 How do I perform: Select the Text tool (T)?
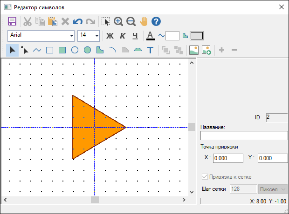(x=150, y=50)
